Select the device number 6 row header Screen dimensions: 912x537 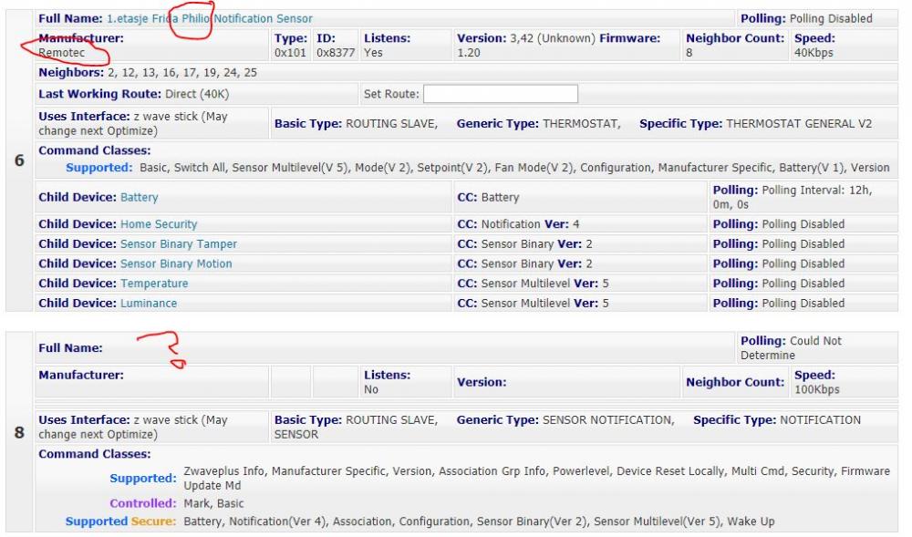click(18, 160)
